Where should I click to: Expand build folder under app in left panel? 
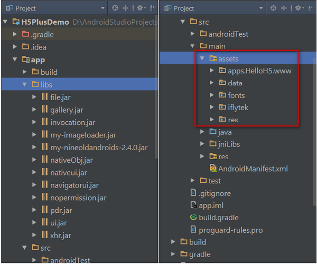pos(24,72)
